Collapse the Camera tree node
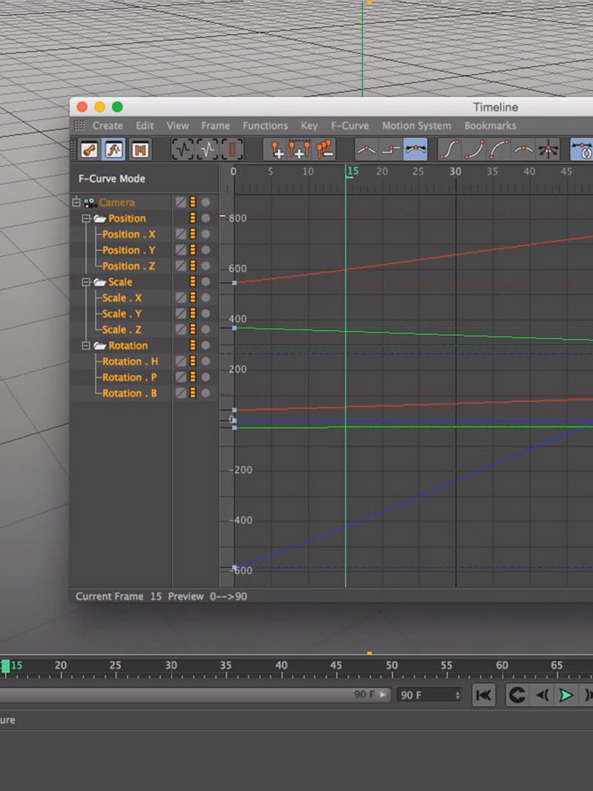 [x=76, y=203]
